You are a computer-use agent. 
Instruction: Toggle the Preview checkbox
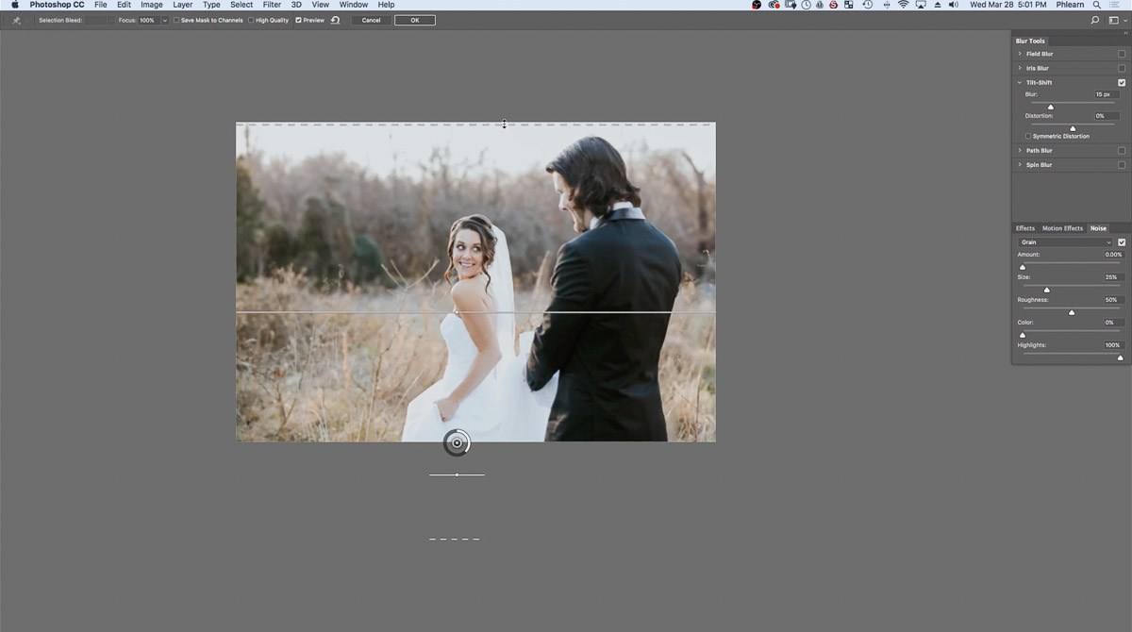(299, 20)
